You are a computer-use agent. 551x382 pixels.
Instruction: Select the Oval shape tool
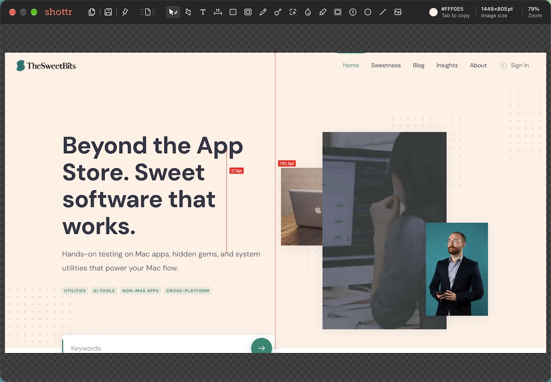click(368, 12)
